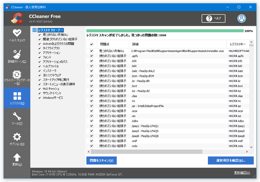
Task: Select .balz - PeaZip.BALZ detail cell
Action: pos(143,71)
